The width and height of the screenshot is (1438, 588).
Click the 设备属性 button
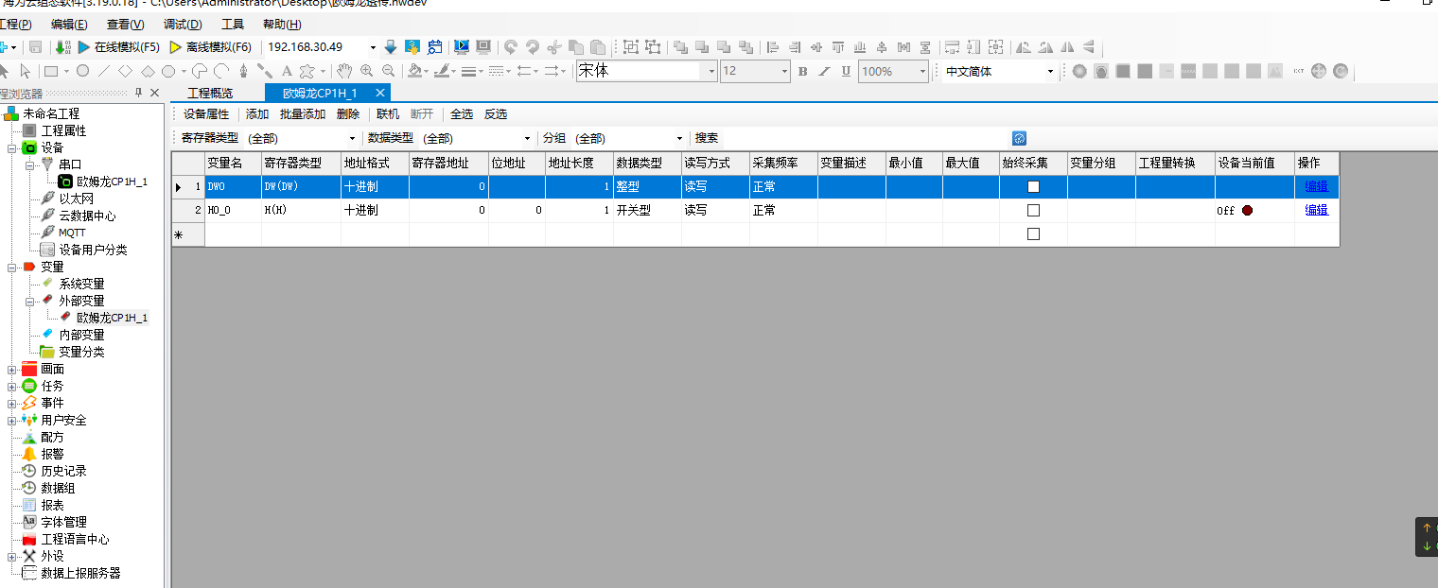tap(206, 114)
